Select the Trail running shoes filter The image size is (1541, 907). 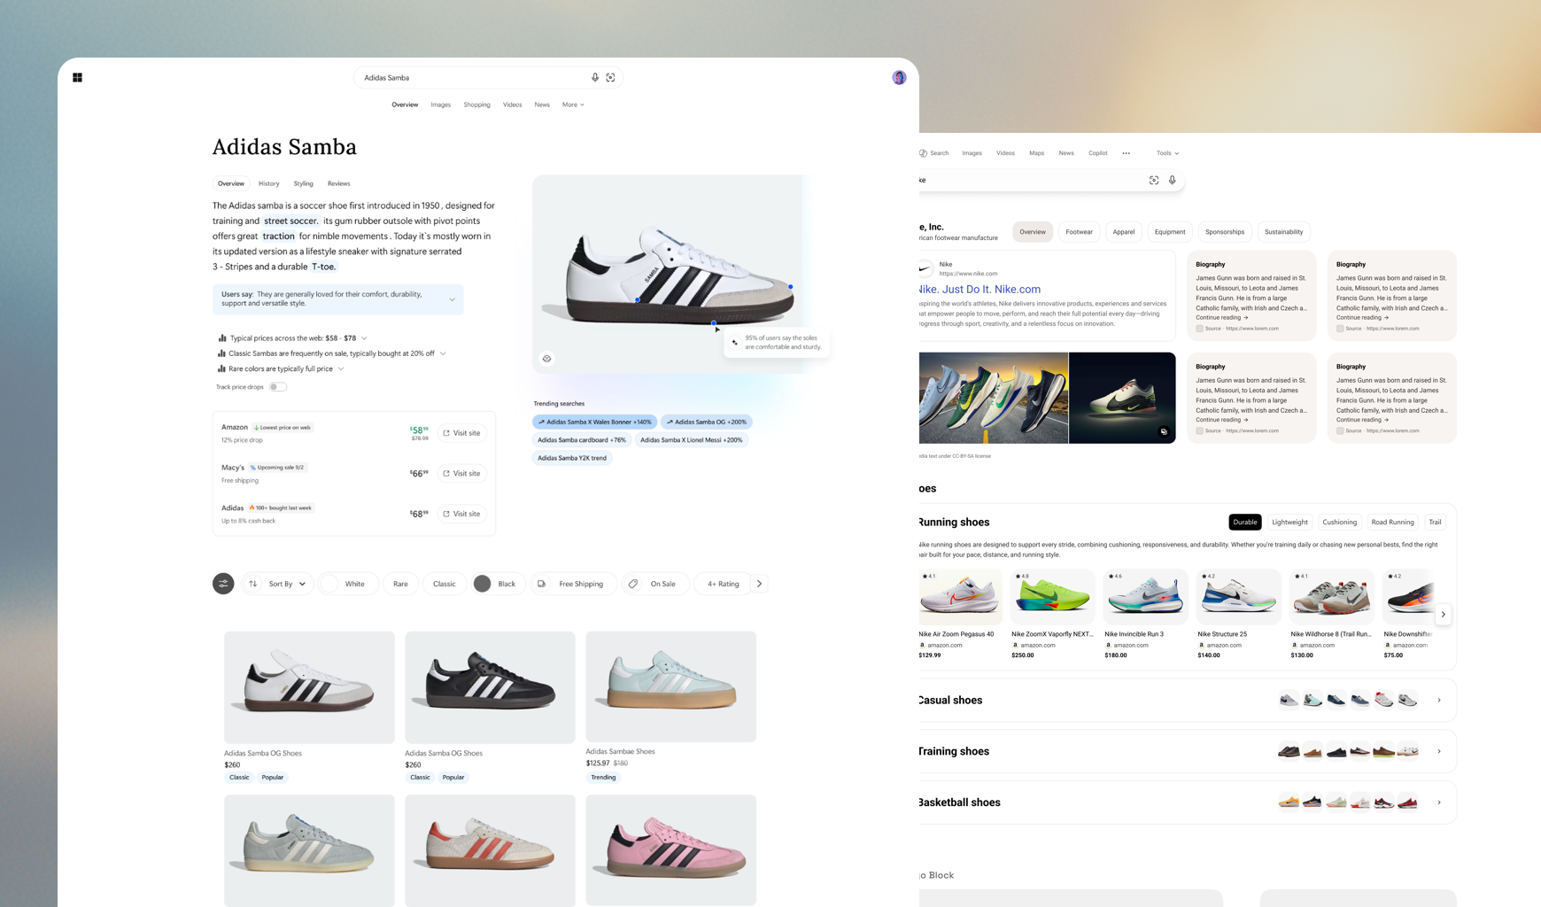[1435, 522]
